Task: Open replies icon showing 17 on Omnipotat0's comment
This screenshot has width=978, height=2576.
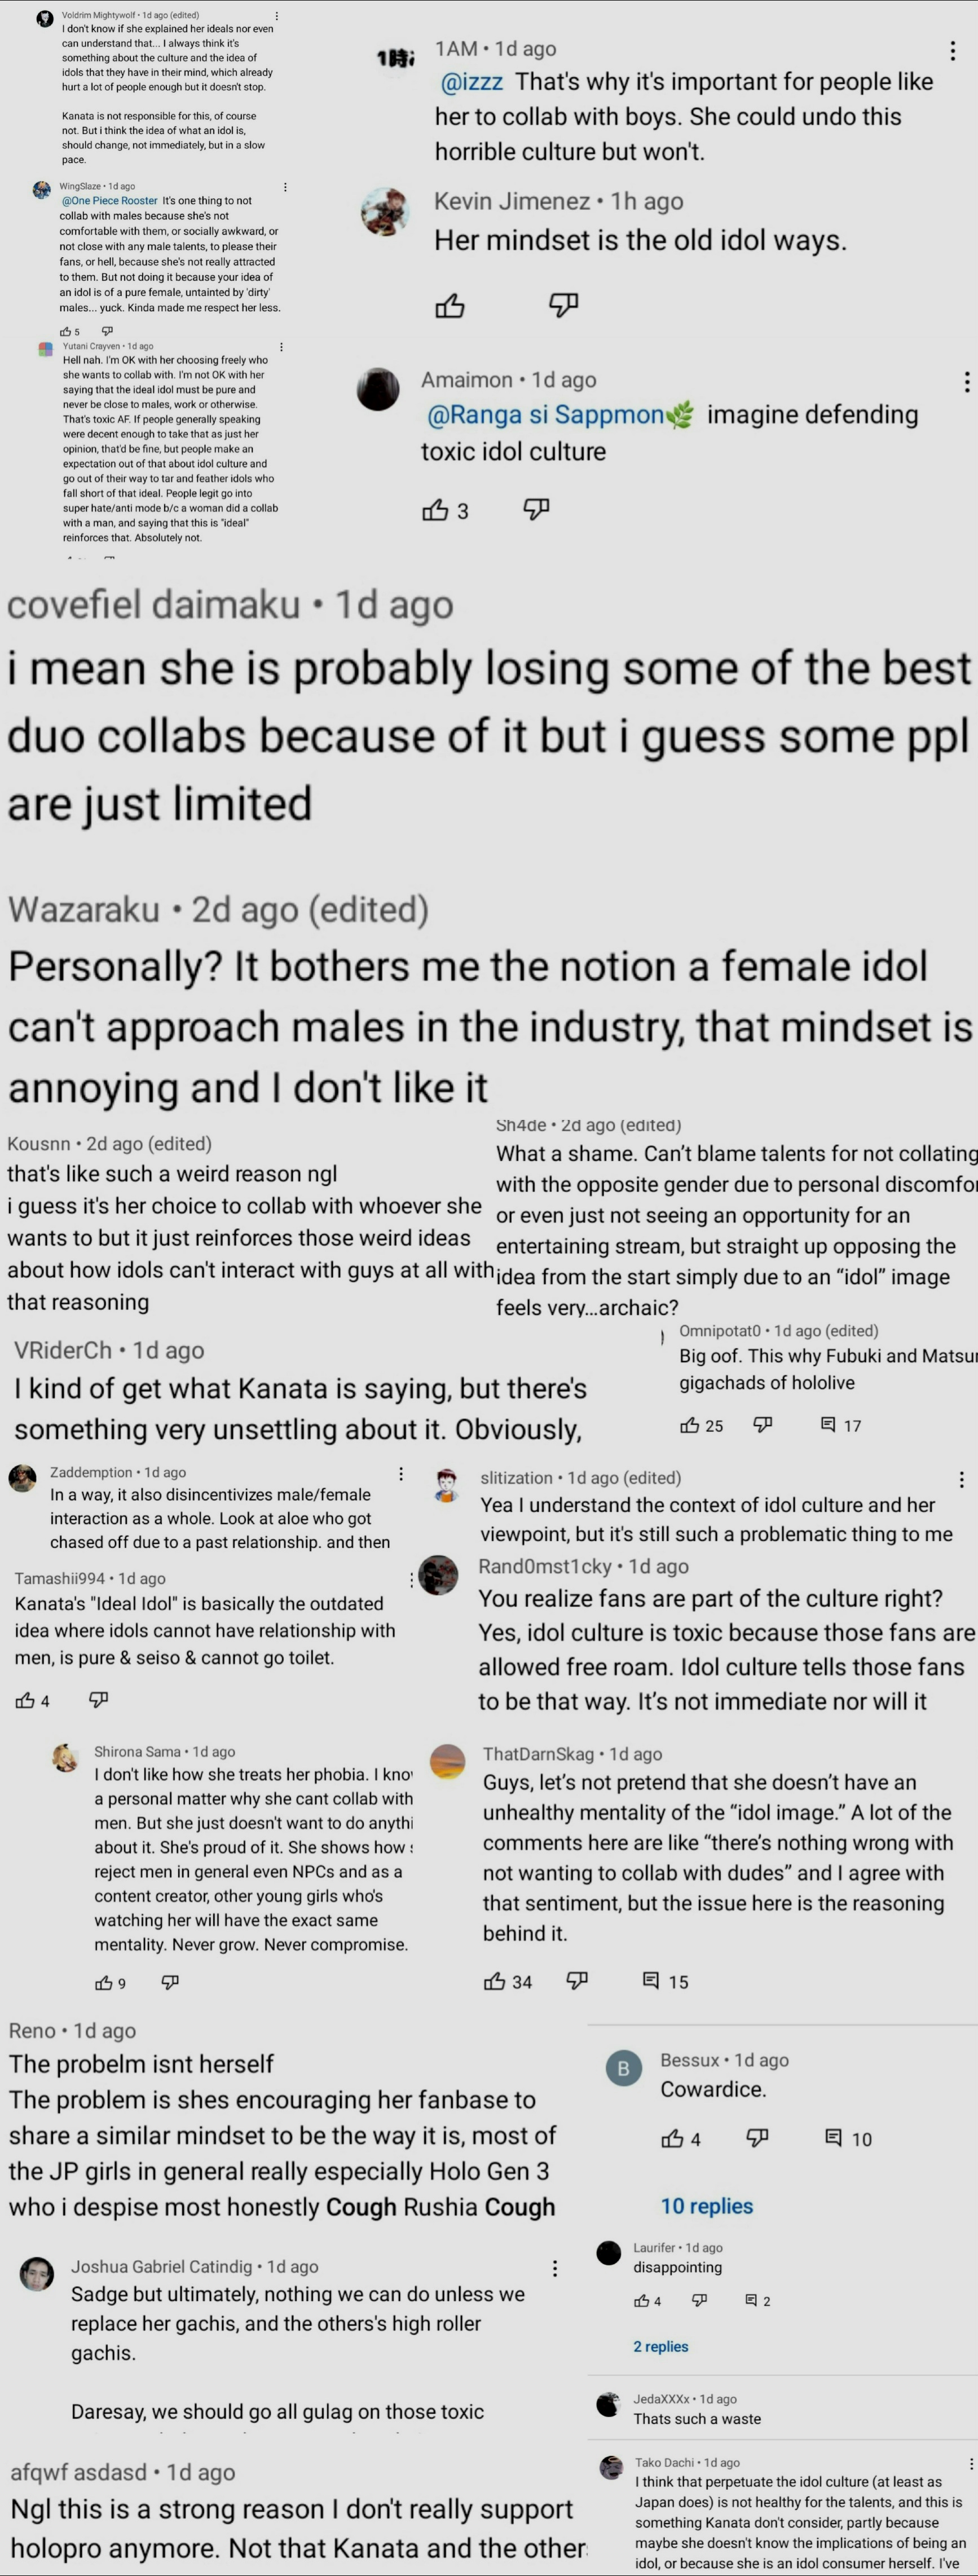Action: pyautogui.click(x=828, y=1424)
